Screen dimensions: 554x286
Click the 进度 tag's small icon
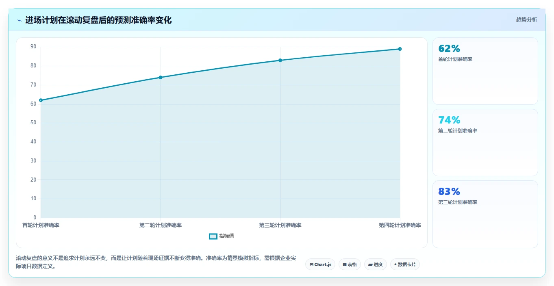point(370,265)
